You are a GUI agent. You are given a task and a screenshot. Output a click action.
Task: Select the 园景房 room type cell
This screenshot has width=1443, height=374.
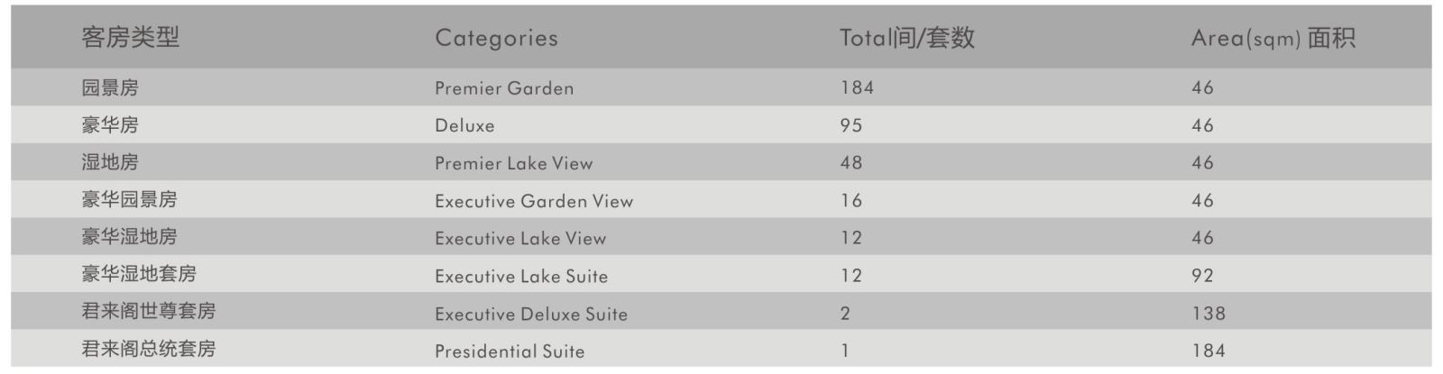click(110, 87)
